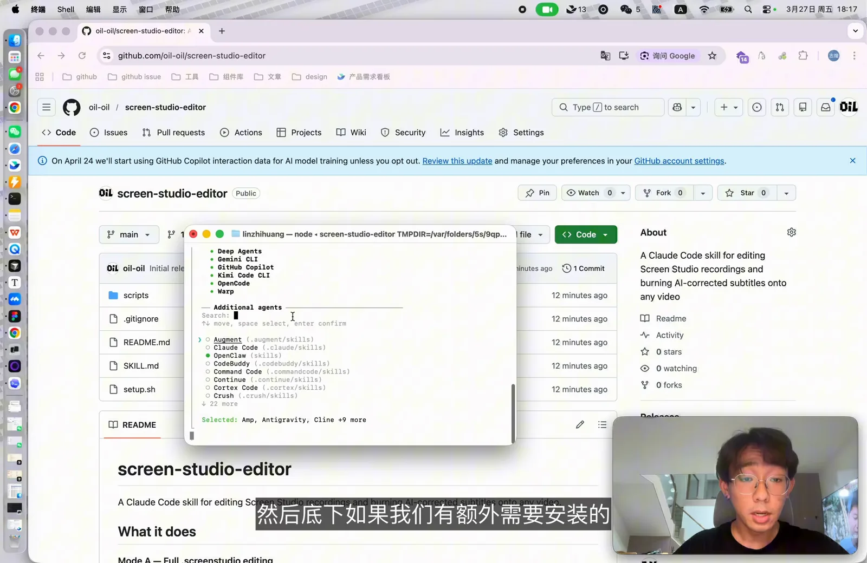Open the repositories icon in the header
867x563 pixels.
803,107
